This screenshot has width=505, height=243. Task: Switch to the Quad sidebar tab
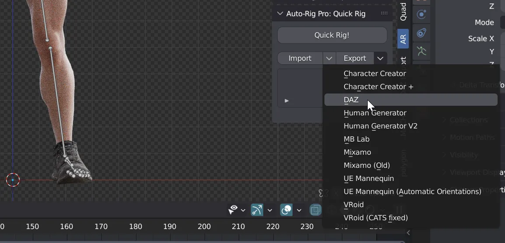(403, 11)
